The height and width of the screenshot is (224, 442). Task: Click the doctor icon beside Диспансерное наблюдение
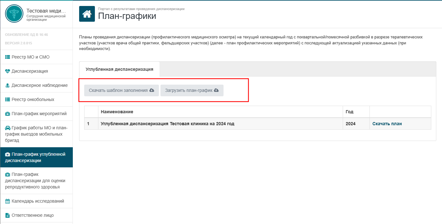pyautogui.click(x=8, y=86)
